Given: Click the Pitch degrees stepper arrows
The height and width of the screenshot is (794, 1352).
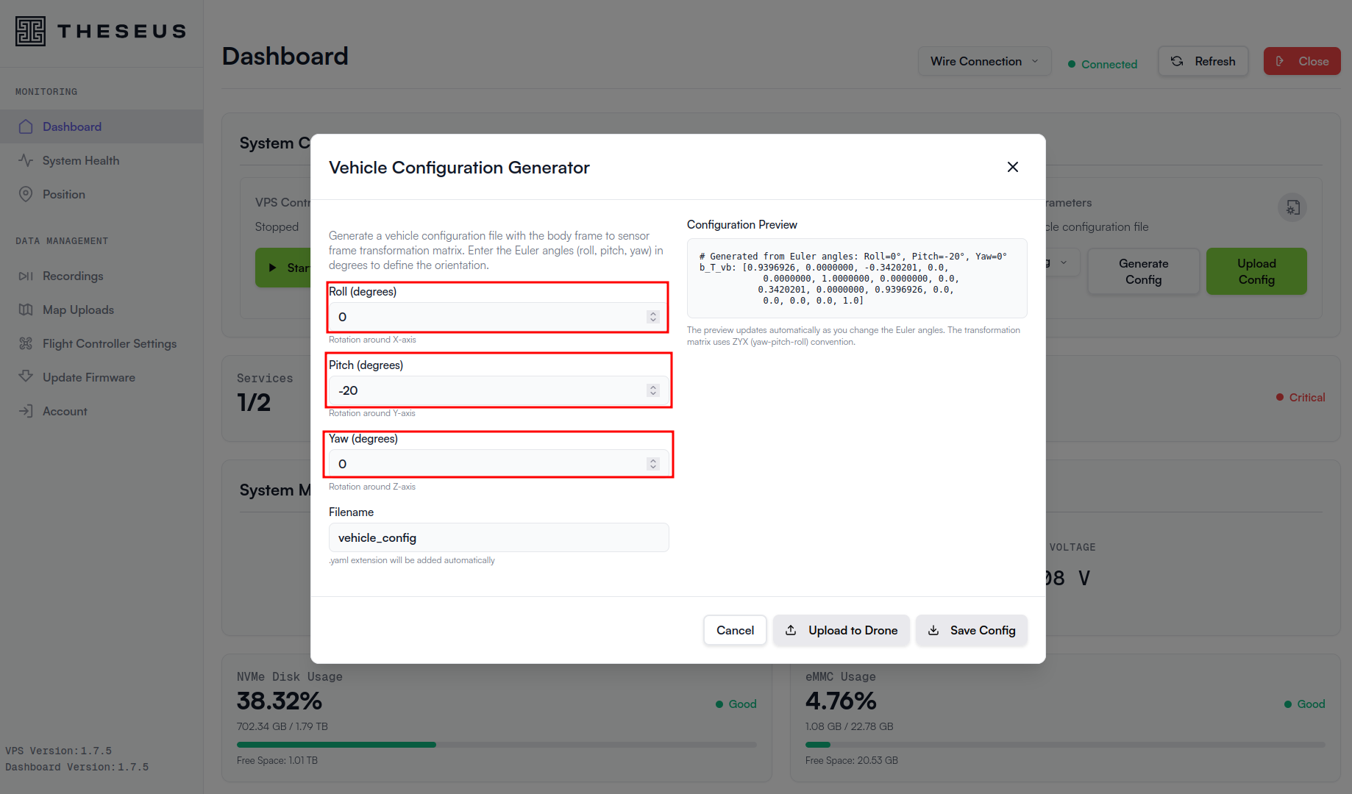Looking at the screenshot, I should coord(653,390).
